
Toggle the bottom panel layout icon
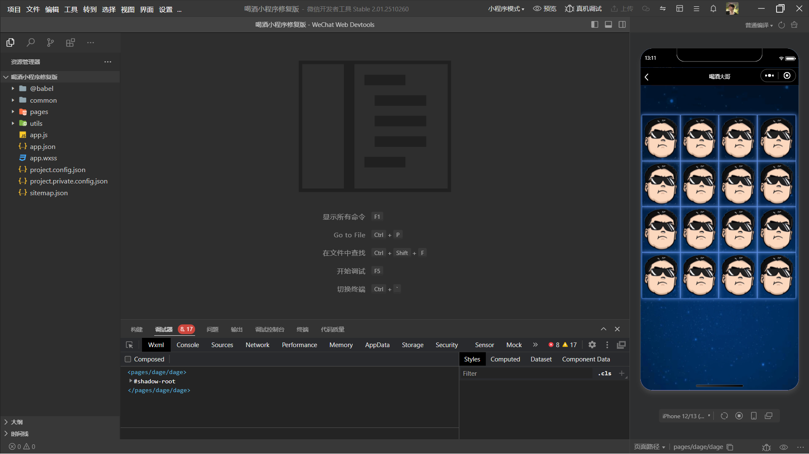click(608, 25)
